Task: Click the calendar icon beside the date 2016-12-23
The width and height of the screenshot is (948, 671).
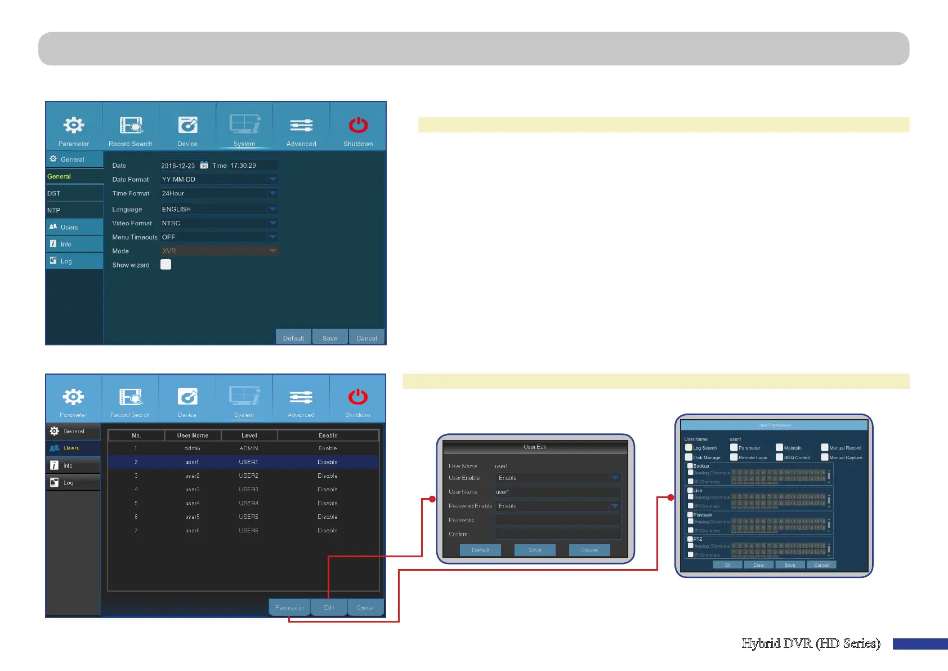Action: point(204,165)
